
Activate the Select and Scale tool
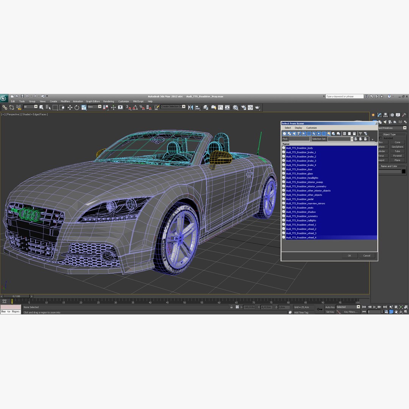[x=84, y=107]
